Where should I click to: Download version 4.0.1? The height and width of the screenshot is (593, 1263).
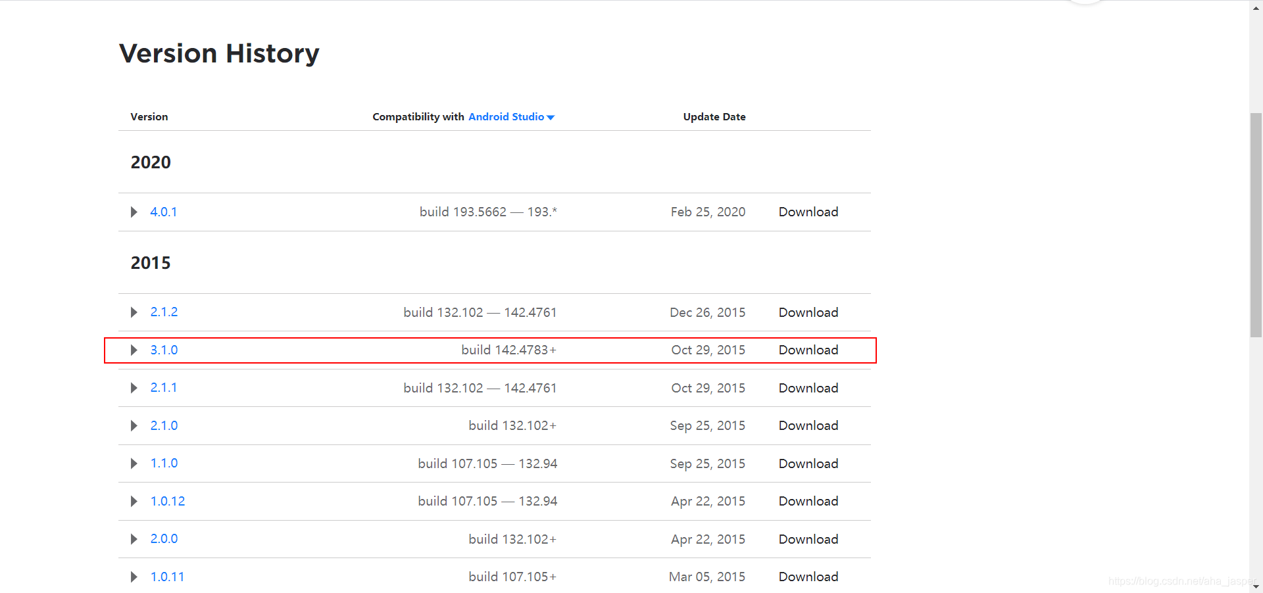808,212
